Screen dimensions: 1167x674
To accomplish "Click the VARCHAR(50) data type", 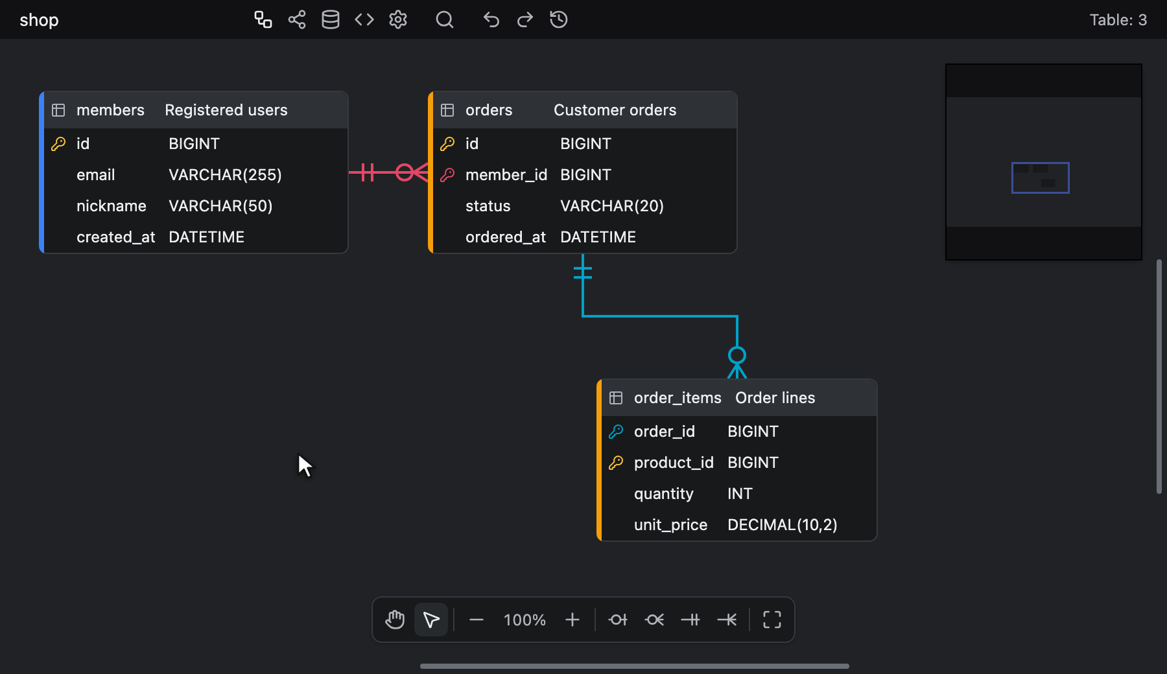I will 220,206.
